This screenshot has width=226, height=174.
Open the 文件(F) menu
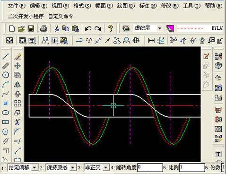(17, 6)
